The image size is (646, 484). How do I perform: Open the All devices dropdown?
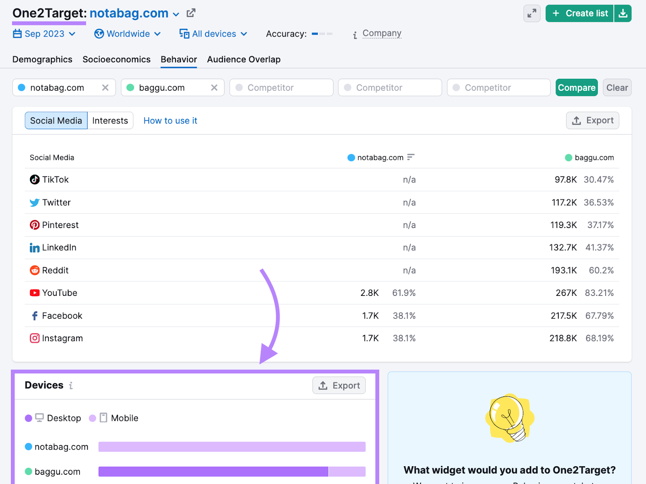click(x=213, y=34)
